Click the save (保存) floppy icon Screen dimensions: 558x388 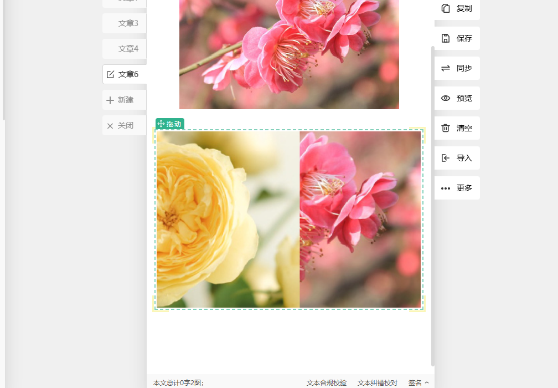tap(446, 38)
